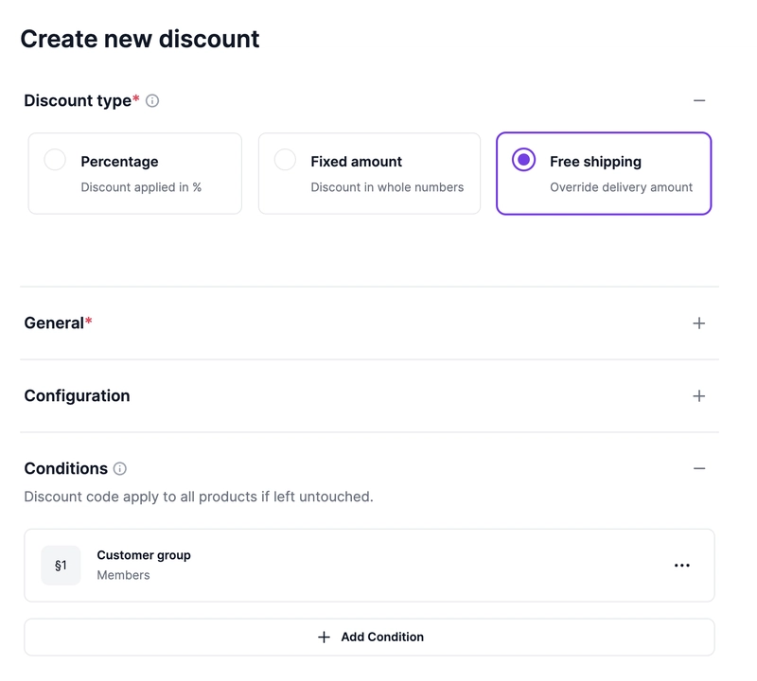
Task: Open the three-dots menu for Customer group
Action: pos(681,566)
